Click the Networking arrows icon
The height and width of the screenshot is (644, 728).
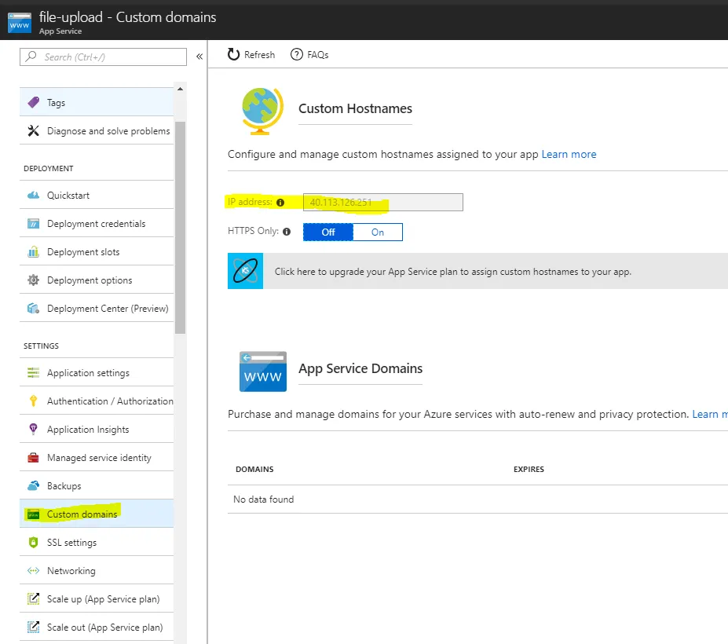[34, 571]
